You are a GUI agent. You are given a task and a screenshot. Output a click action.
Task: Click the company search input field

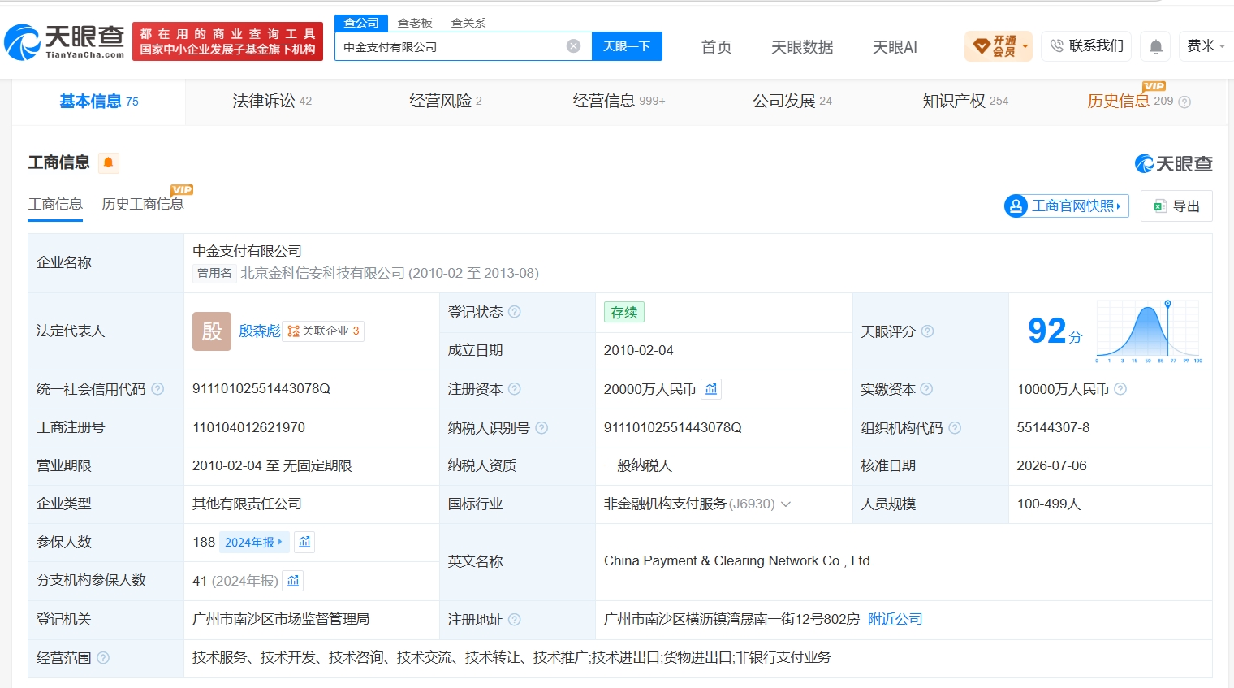(x=451, y=46)
